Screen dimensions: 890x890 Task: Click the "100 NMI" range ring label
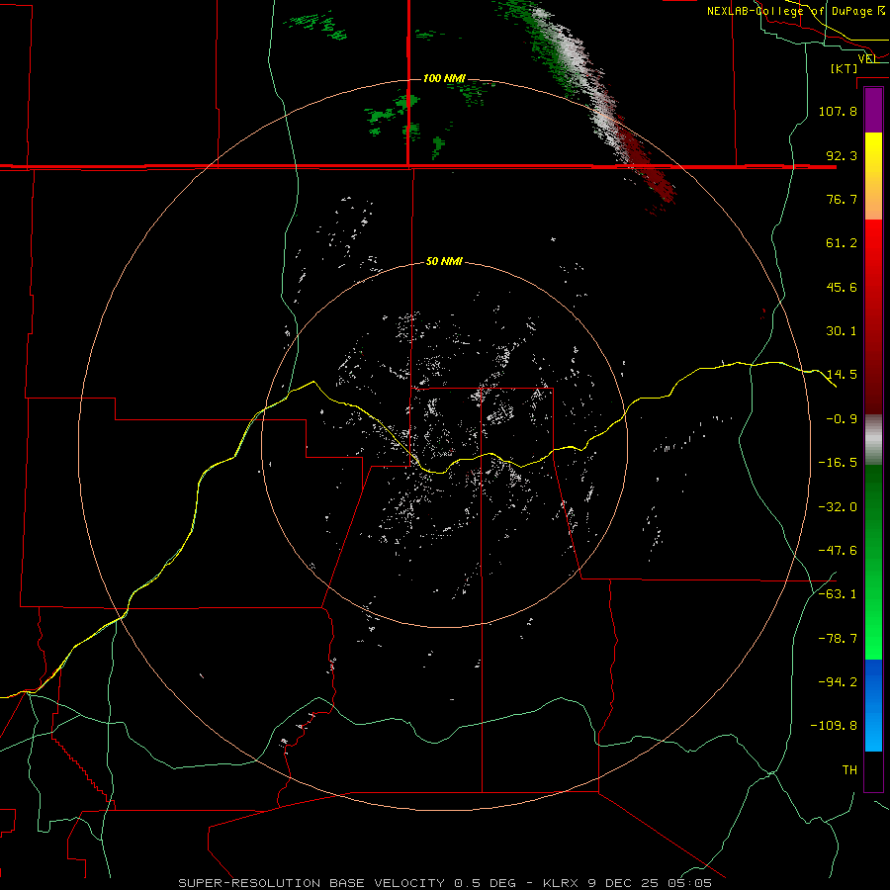[x=444, y=78]
